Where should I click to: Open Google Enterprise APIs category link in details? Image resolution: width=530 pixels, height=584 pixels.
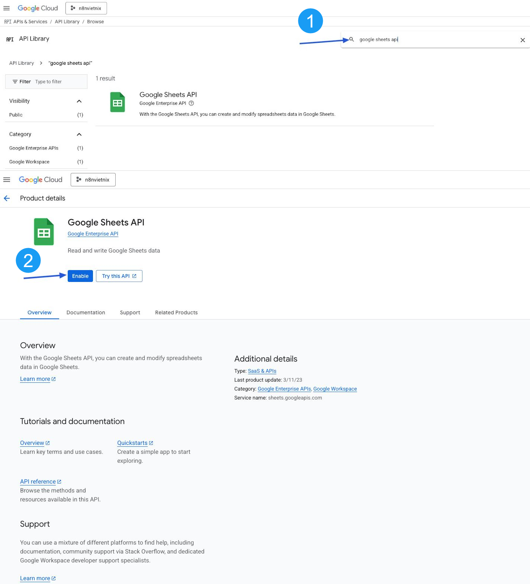pos(284,389)
